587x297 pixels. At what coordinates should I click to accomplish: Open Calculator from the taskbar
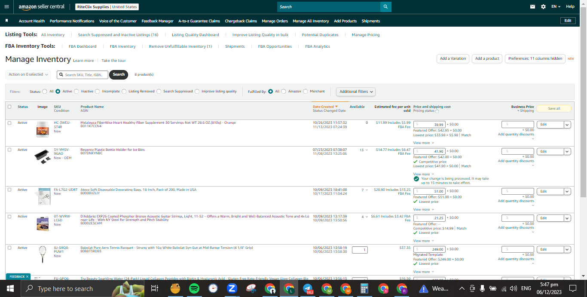pyautogui.click(x=364, y=288)
